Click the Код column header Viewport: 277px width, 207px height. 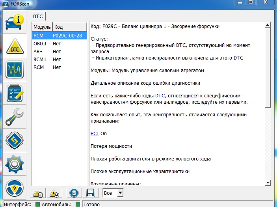point(70,27)
